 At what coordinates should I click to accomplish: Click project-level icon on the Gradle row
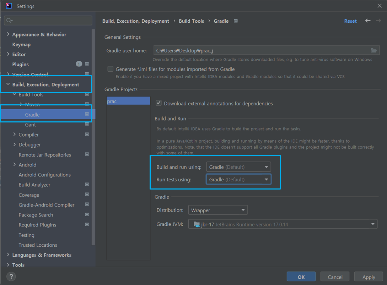coord(87,114)
